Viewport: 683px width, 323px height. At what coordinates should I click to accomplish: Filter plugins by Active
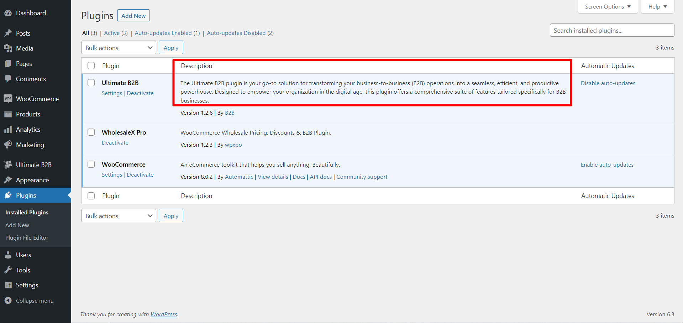coord(112,33)
